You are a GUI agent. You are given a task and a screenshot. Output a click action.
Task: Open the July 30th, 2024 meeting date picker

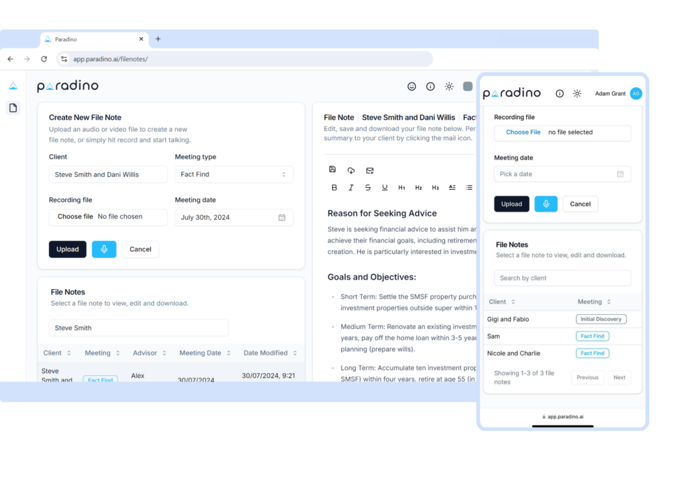(233, 218)
